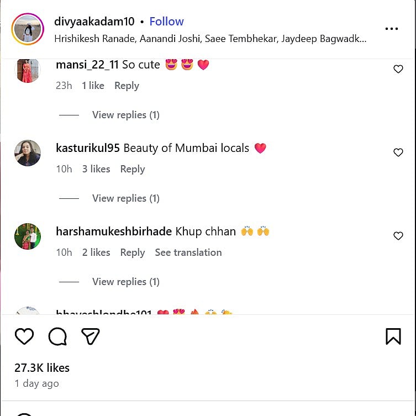Like the kasturikul95 comment

[398, 152]
